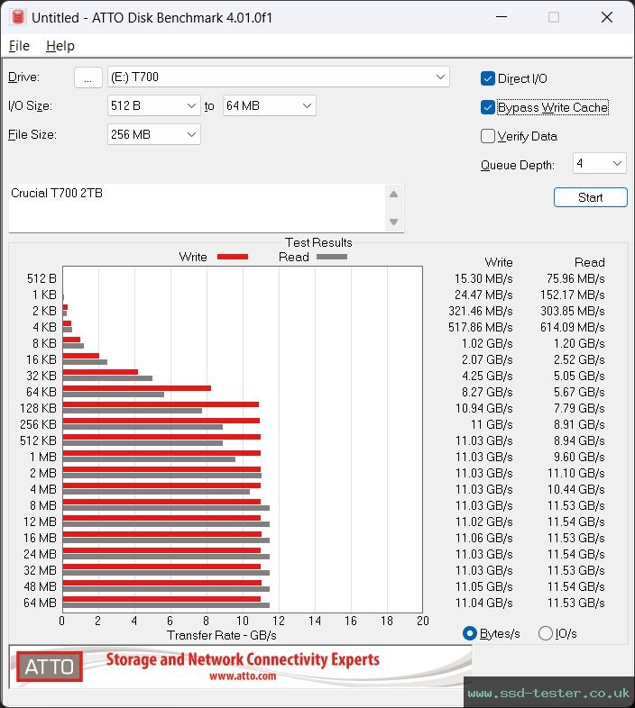Click the 1 MB read value 9.60 GB/s

[579, 457]
